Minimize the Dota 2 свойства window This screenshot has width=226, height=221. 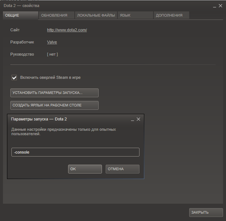pyautogui.click(x=215, y=6)
